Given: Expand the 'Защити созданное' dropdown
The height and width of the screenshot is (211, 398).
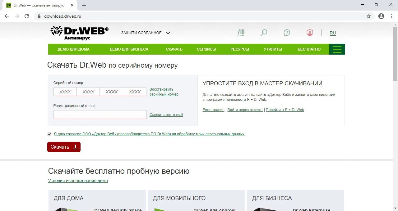Looking at the screenshot, I should (146, 33).
